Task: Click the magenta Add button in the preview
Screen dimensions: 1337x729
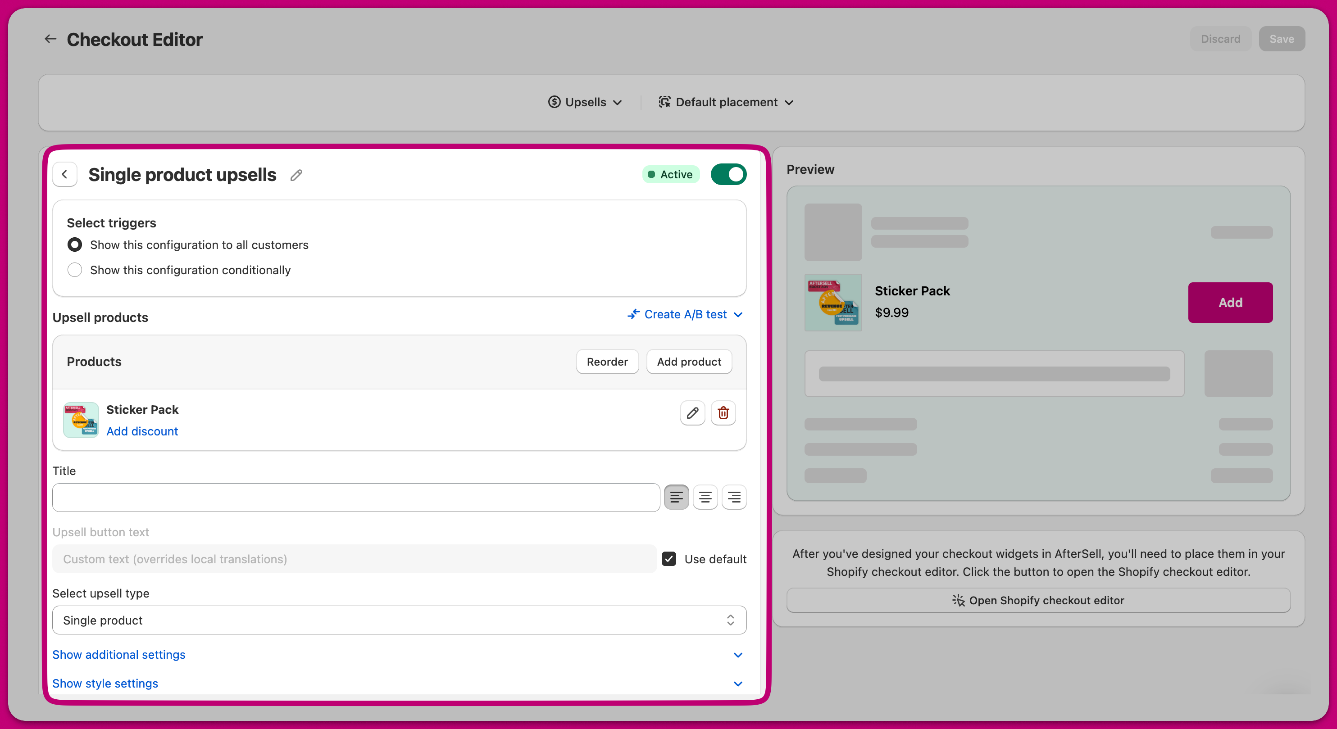Action: point(1230,303)
